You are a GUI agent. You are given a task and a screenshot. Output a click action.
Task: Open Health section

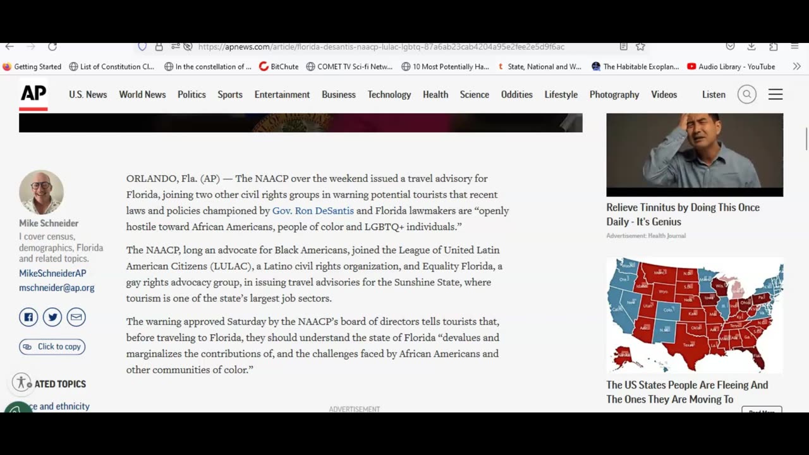click(435, 95)
